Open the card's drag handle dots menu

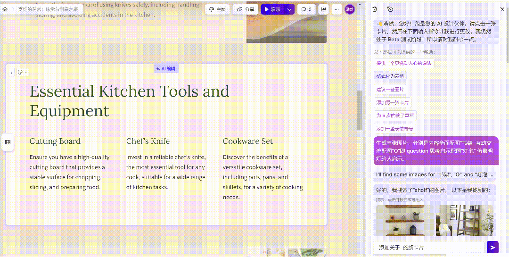(x=12, y=72)
